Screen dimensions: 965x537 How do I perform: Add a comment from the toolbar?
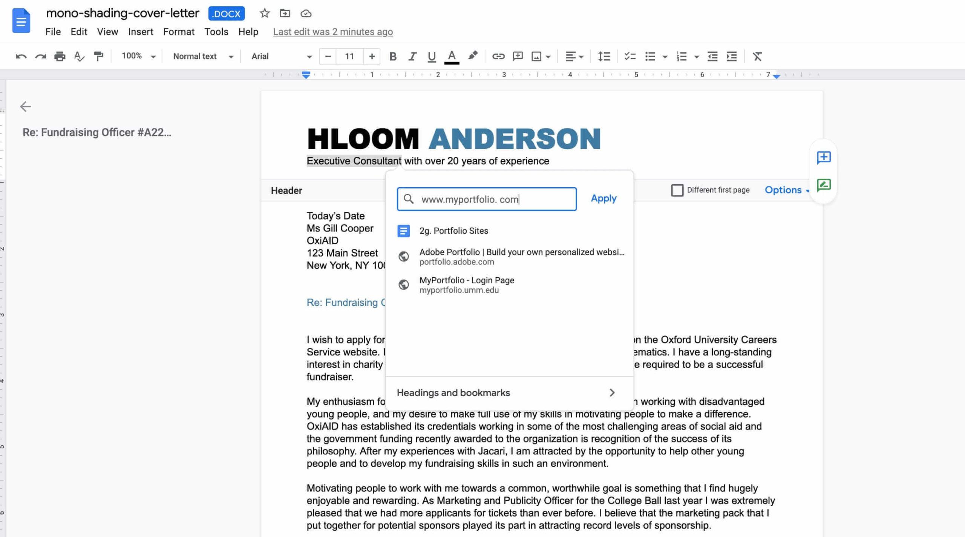point(518,57)
